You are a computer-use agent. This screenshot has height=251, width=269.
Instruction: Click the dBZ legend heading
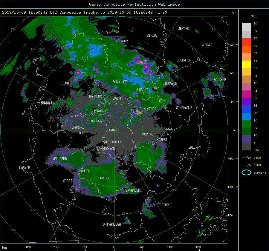pos(253,16)
